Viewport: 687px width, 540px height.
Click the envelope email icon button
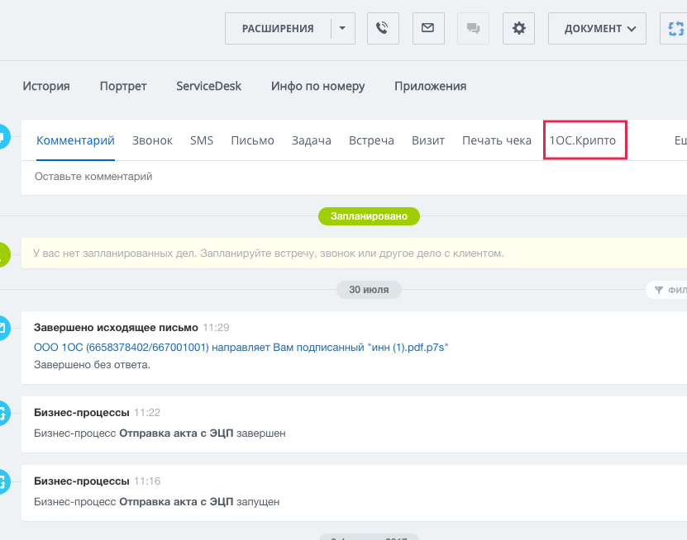[x=427, y=28]
